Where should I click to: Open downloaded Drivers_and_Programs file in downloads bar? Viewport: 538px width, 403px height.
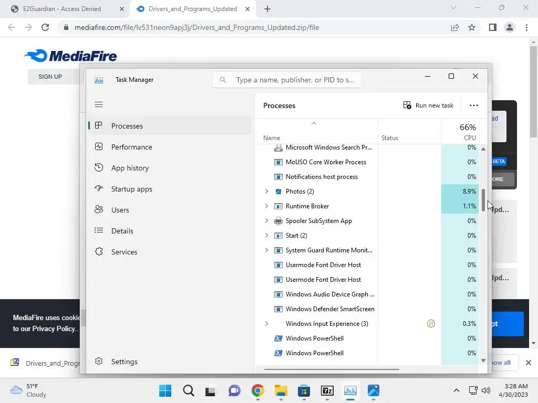coord(45,363)
